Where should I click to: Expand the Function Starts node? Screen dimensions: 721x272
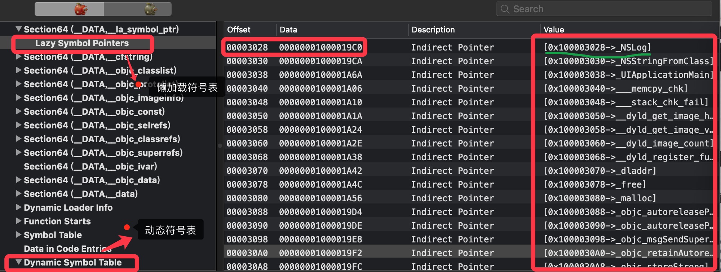point(19,221)
